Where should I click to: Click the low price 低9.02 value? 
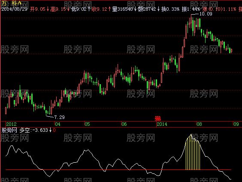click(79, 9)
